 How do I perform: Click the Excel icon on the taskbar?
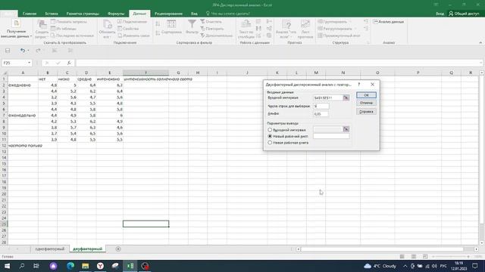(x=130, y=266)
